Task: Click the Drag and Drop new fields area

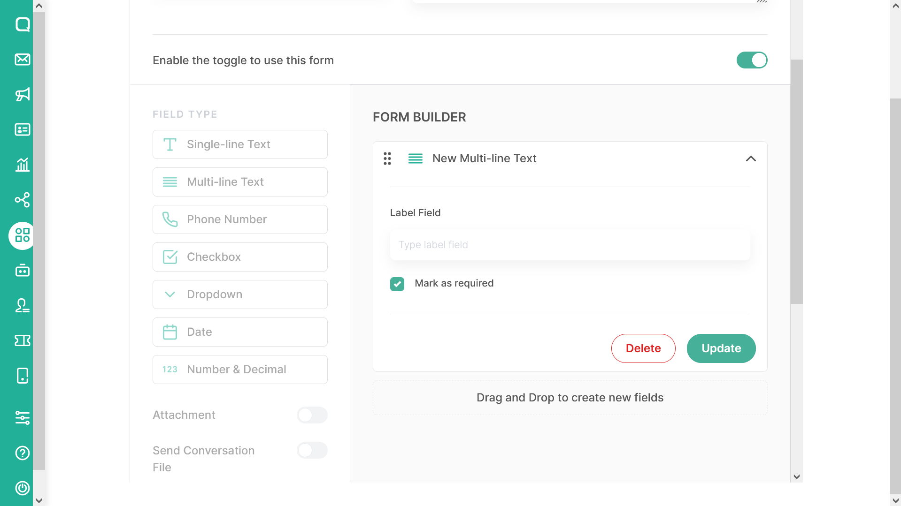Action: (570, 398)
